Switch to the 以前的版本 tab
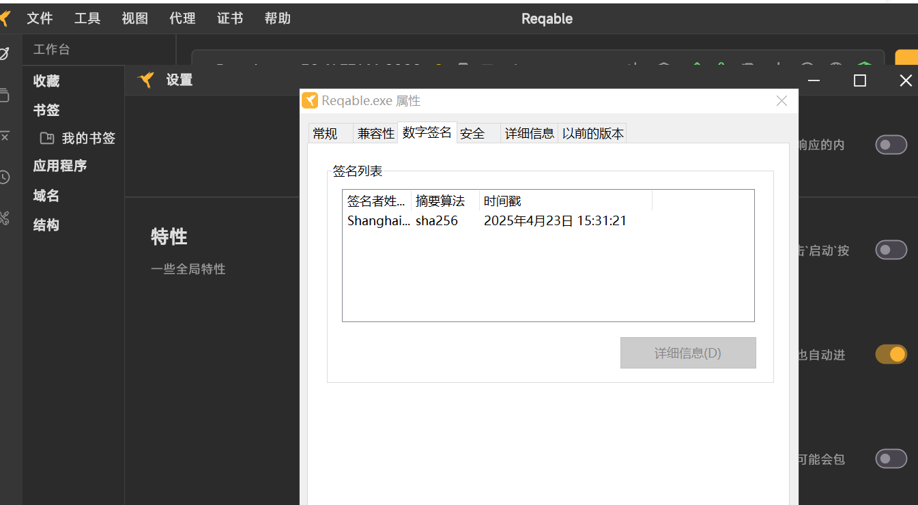The height and width of the screenshot is (505, 918). pyautogui.click(x=592, y=134)
